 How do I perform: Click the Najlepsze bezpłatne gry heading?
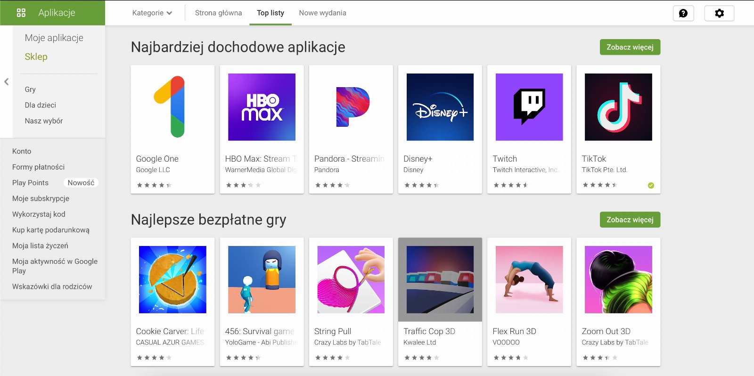(208, 220)
